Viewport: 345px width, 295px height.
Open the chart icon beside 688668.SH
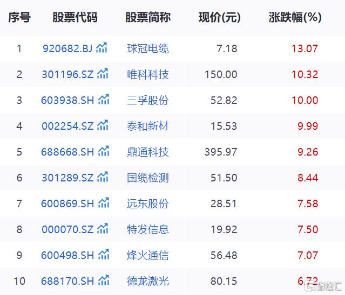click(x=104, y=151)
